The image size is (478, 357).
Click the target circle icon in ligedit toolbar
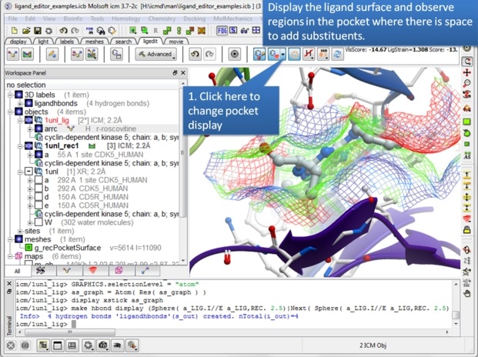pos(235,55)
